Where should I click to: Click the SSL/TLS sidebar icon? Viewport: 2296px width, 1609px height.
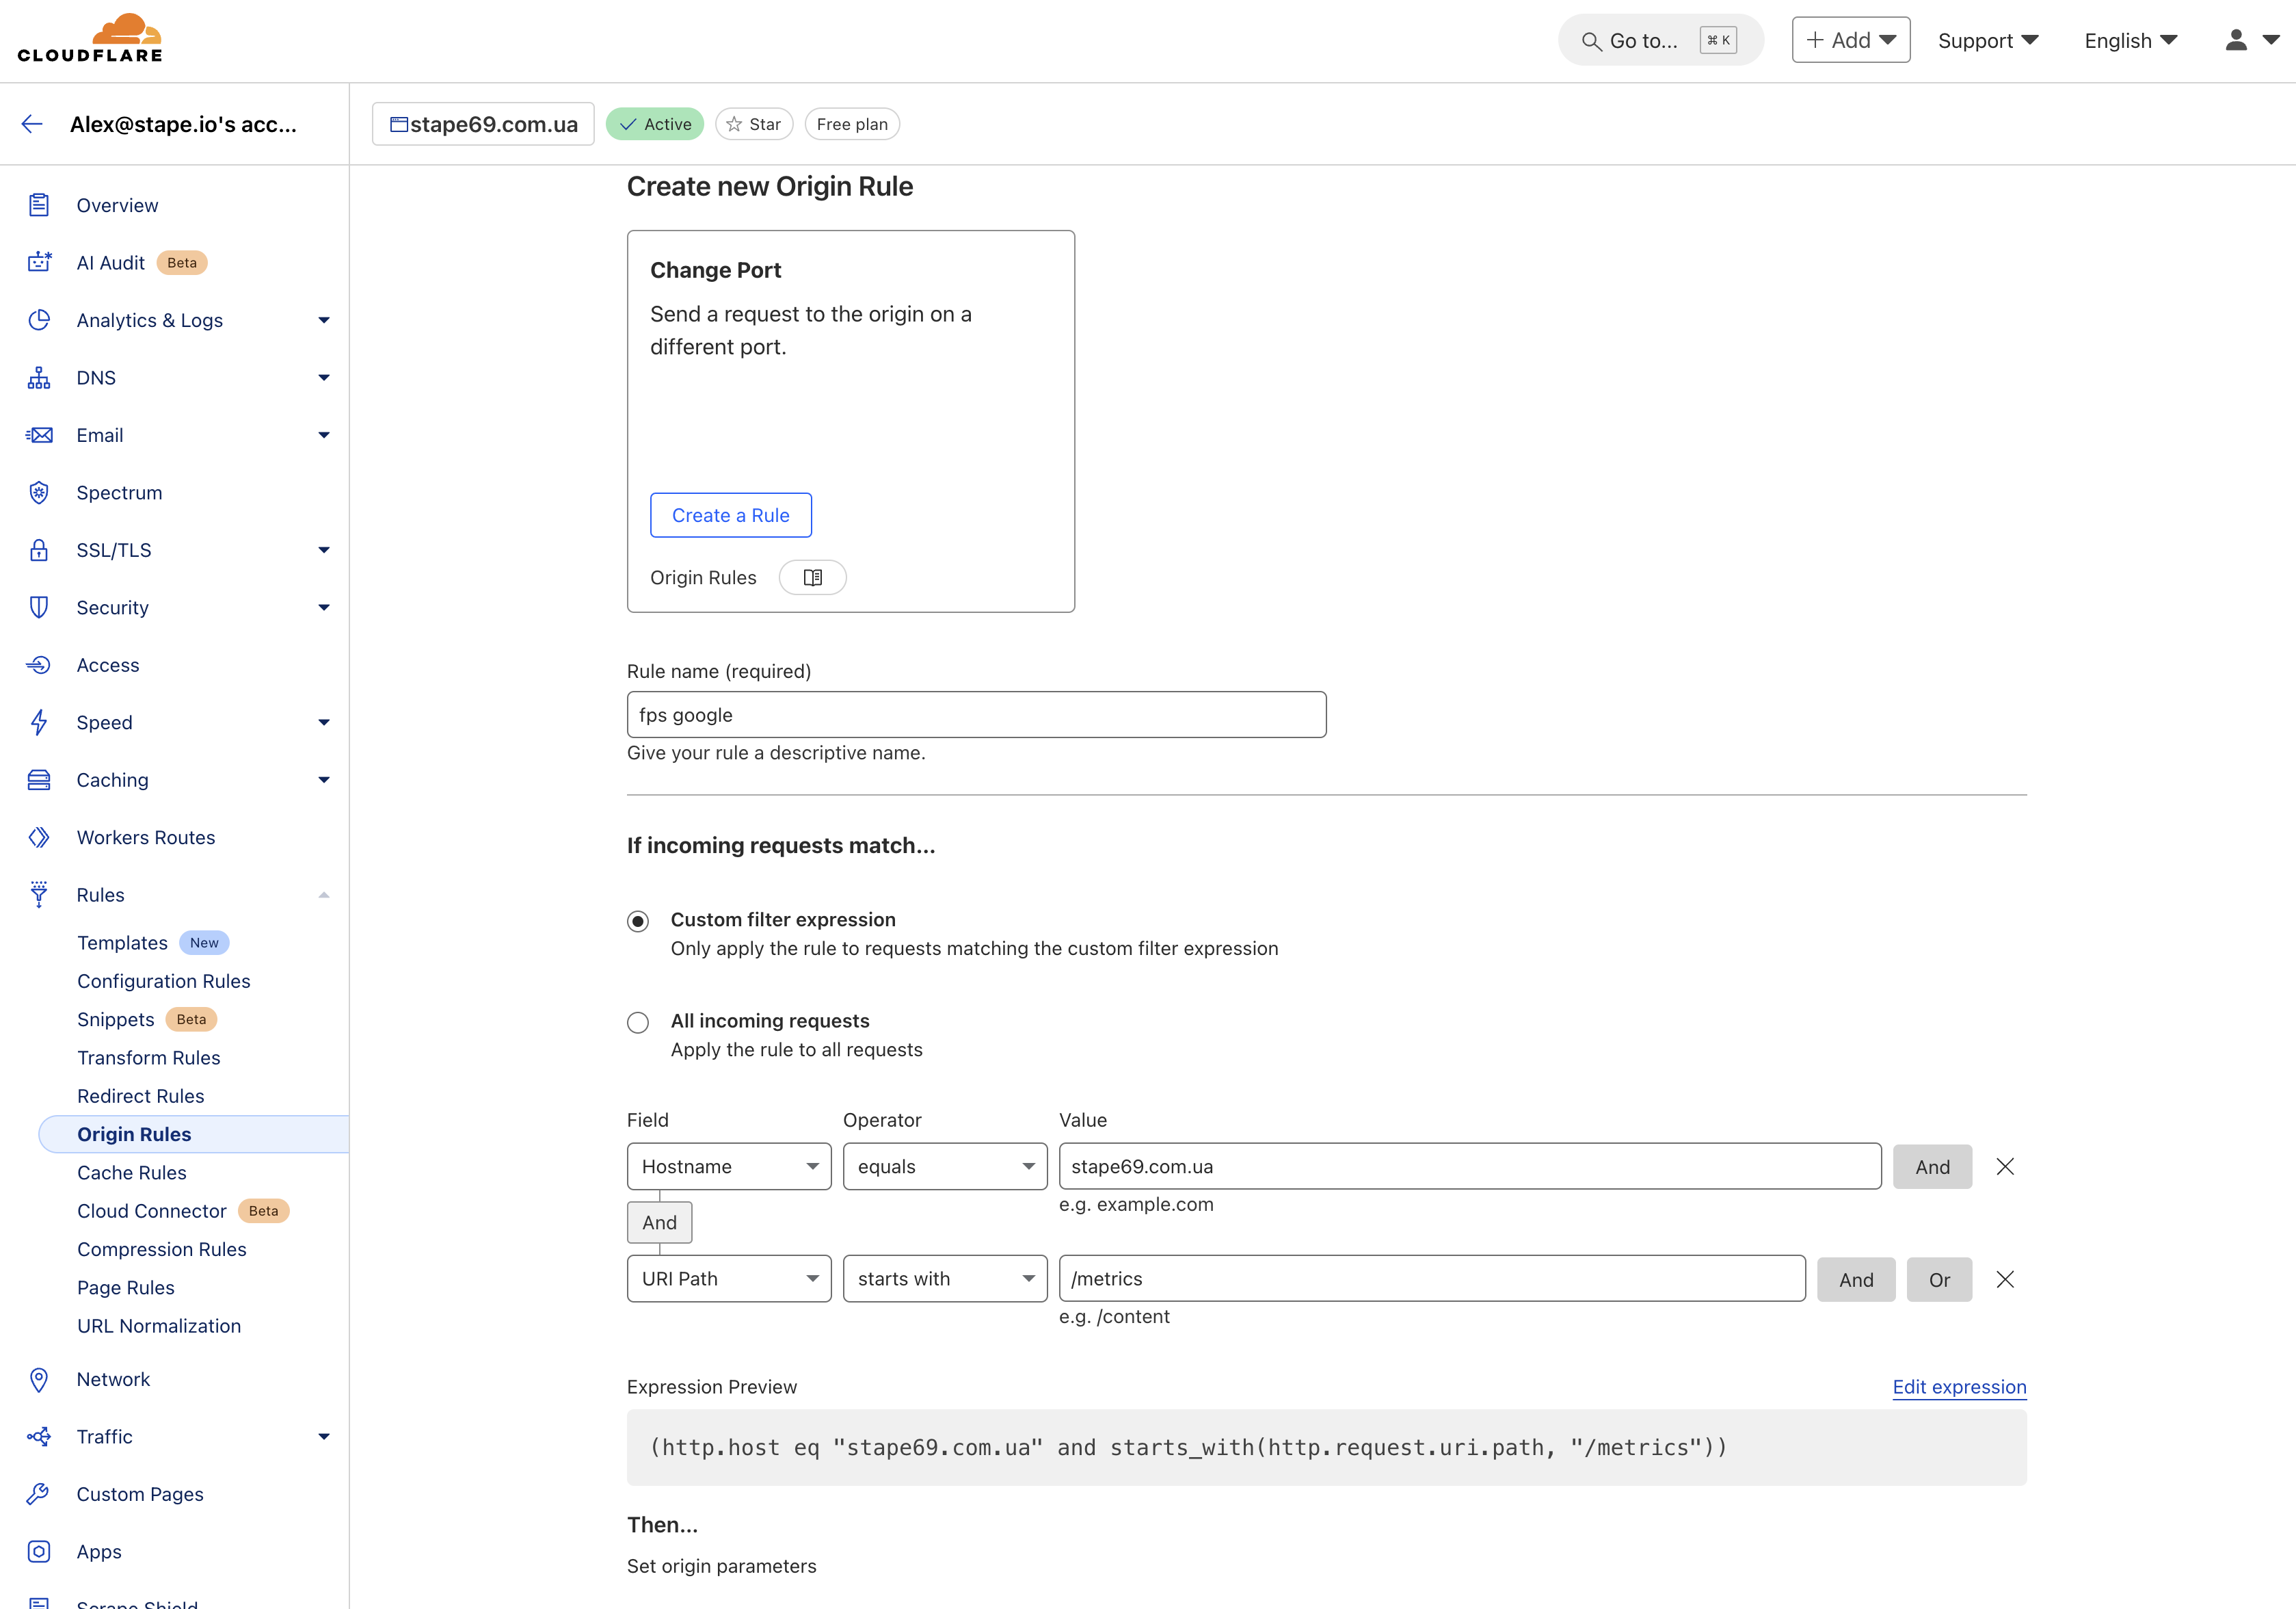click(37, 550)
